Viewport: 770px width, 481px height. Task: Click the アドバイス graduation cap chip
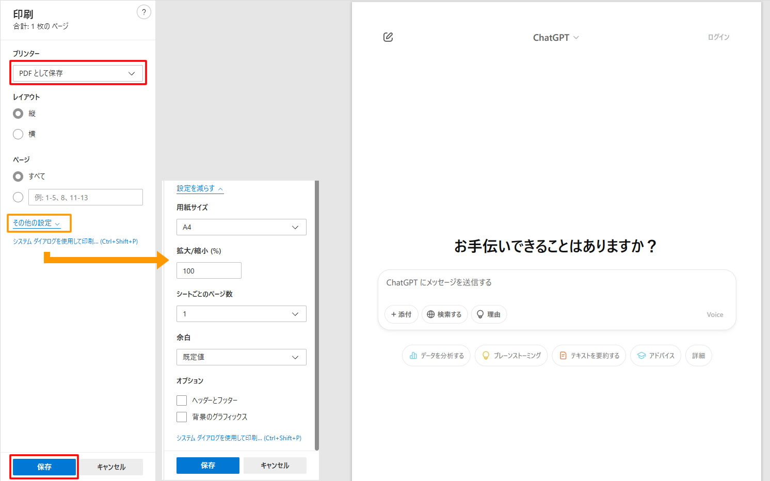[x=656, y=356]
